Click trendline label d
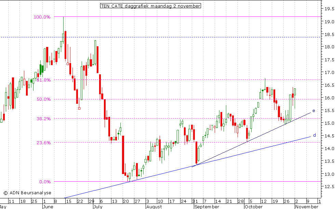The height and width of the screenshot is (209, 335). click(x=314, y=135)
